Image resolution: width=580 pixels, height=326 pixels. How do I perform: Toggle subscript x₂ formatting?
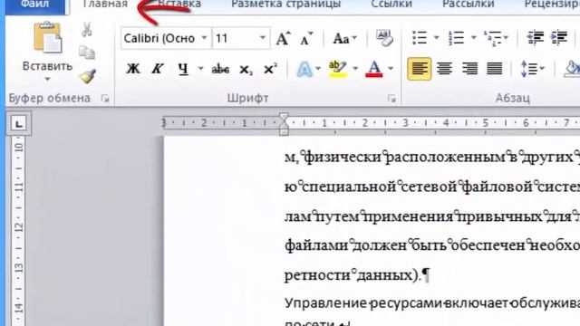[246, 69]
